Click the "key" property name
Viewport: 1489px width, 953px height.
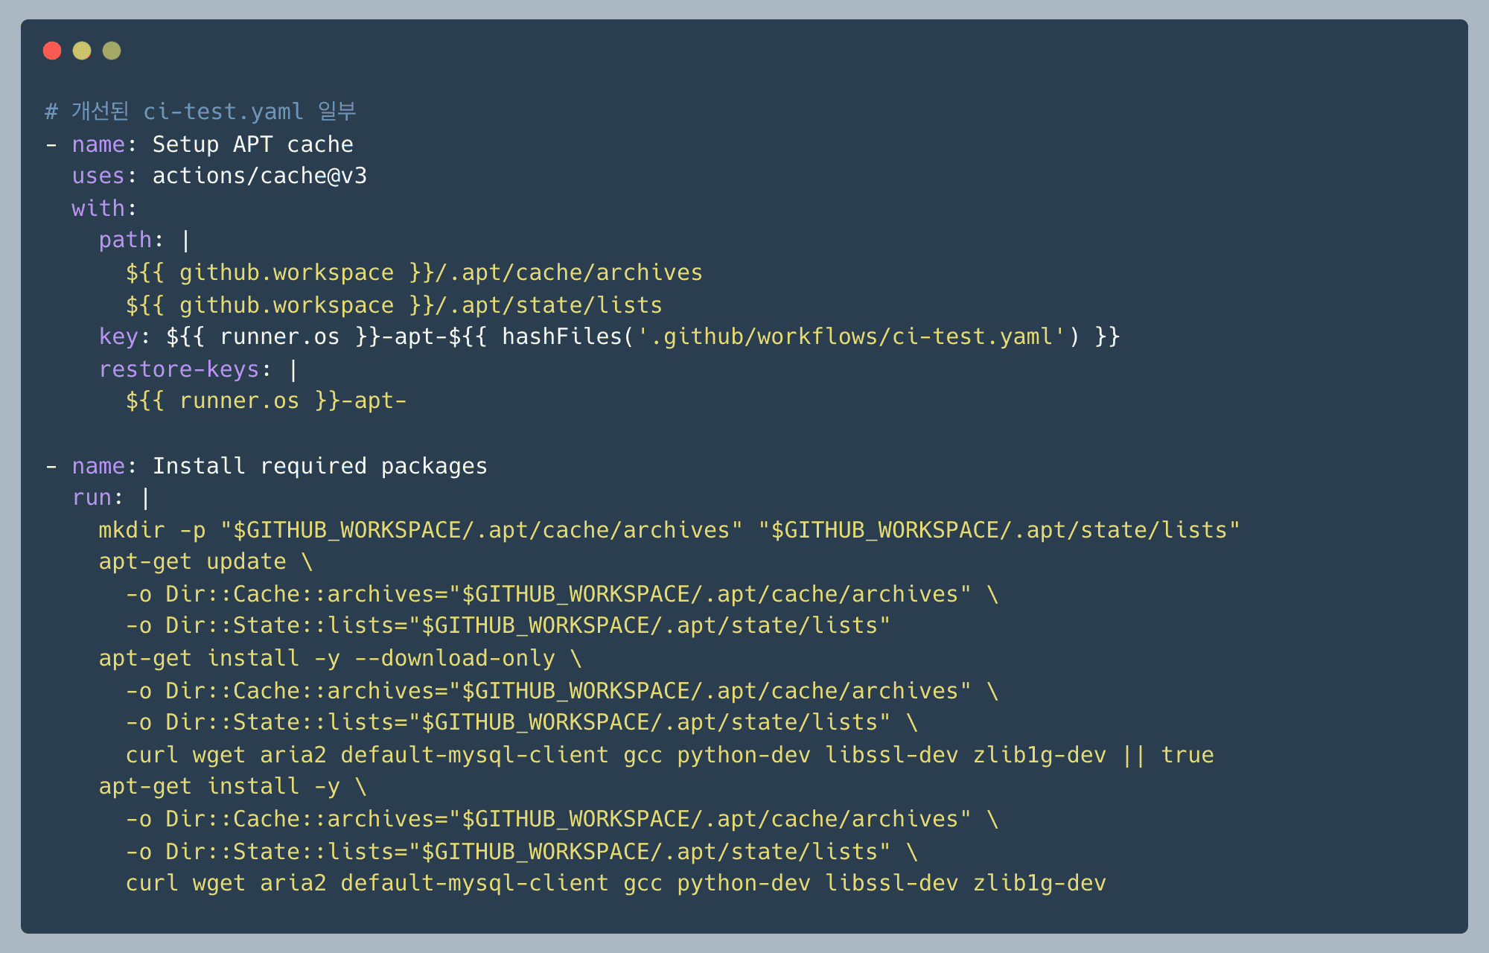[x=118, y=337]
